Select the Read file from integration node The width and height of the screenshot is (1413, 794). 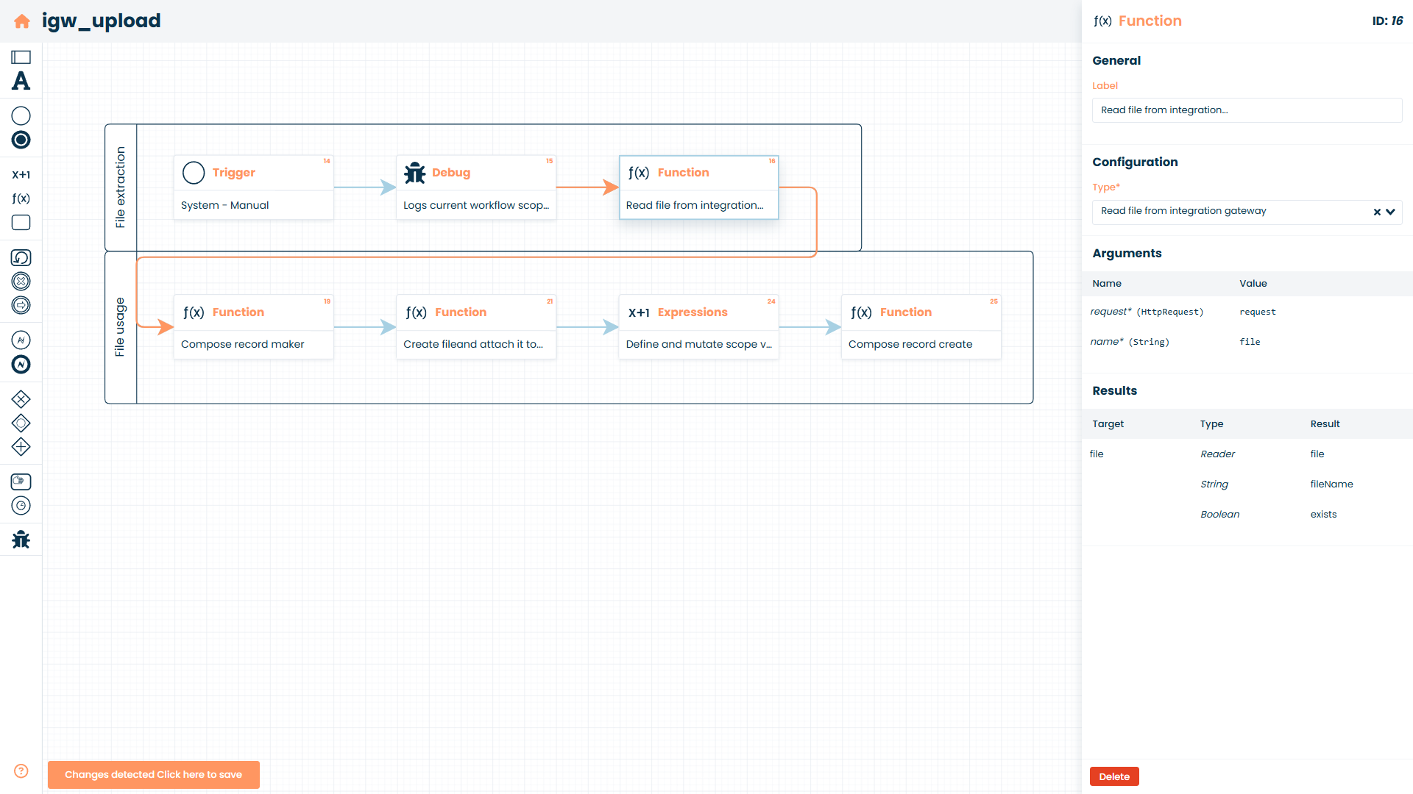pyautogui.click(x=698, y=187)
